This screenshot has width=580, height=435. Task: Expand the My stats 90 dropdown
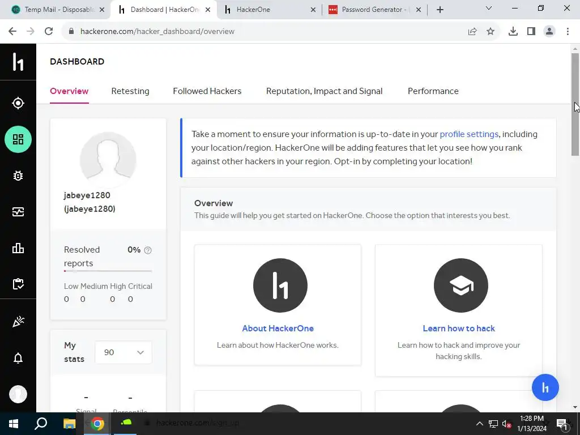(x=123, y=352)
